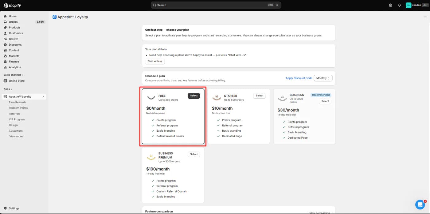Select the BUSINESS plan

point(325,101)
